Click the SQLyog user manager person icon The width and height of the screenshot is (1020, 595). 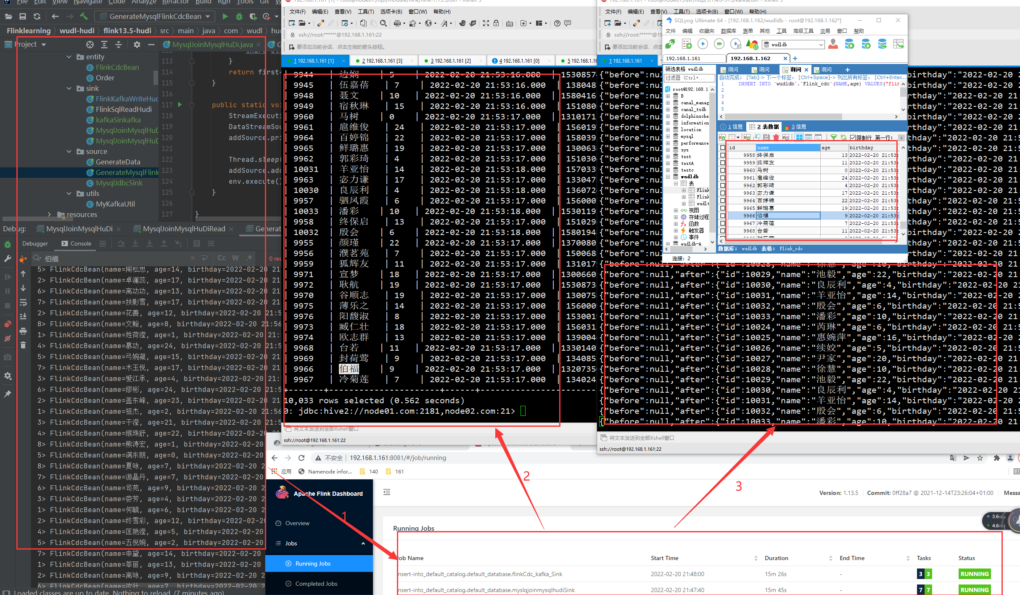pyautogui.click(x=833, y=44)
